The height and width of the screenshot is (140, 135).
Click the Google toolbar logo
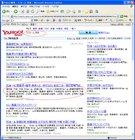pyautogui.click(x=6, y=20)
